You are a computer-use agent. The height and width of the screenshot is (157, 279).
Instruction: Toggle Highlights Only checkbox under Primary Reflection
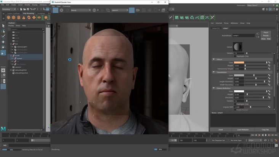pyautogui.click(x=235, y=104)
